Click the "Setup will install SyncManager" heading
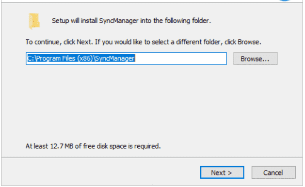Screen dimensions: 305x187 [131, 21]
